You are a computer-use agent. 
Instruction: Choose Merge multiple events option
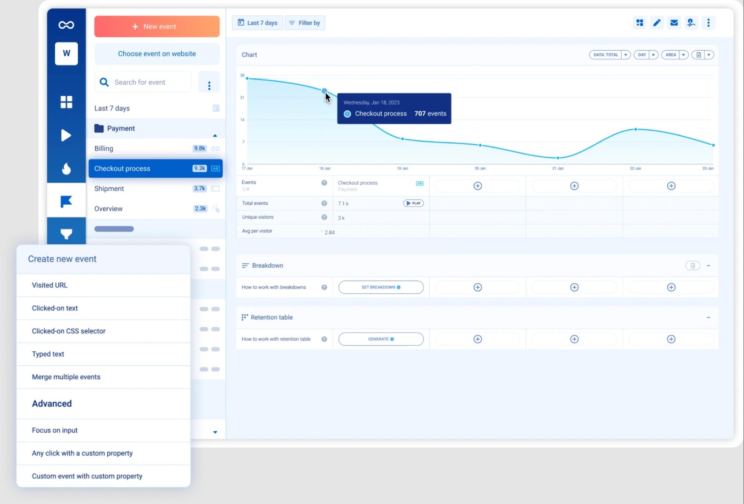click(x=66, y=377)
